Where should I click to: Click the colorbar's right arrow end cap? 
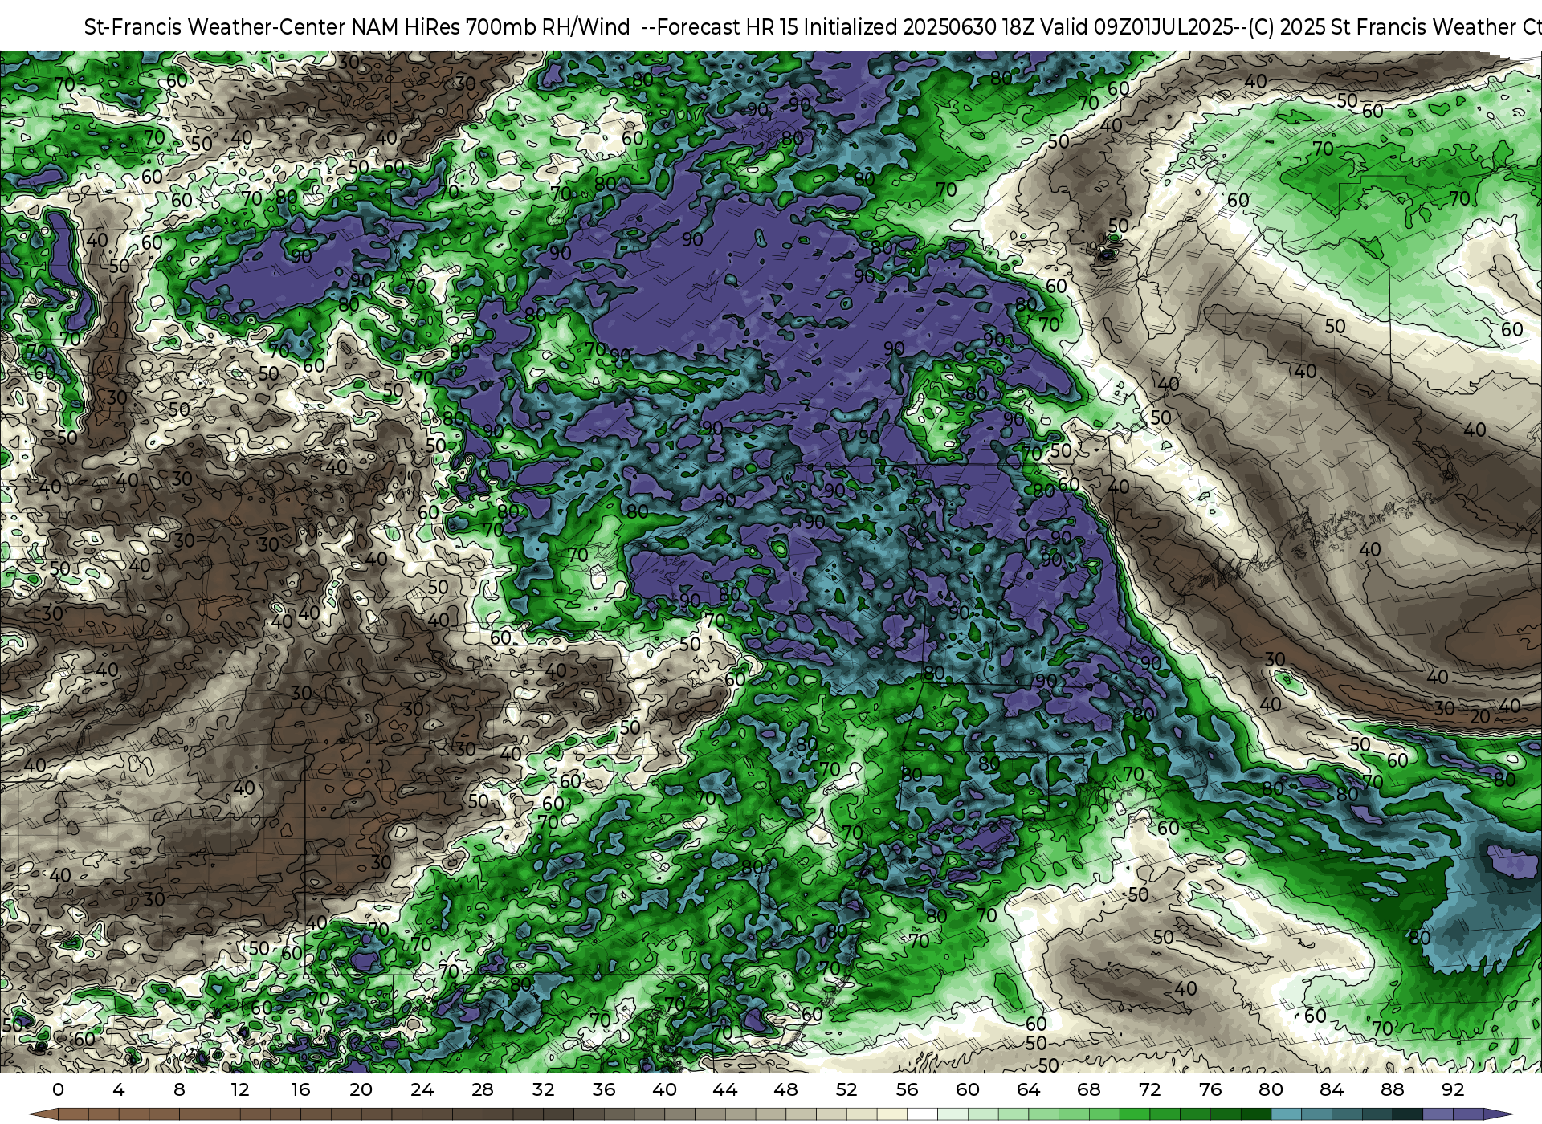click(1498, 1114)
